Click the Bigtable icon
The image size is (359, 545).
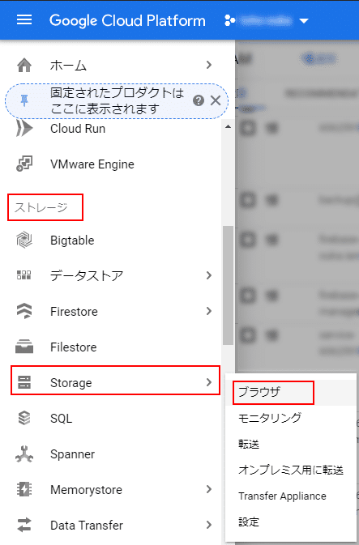pyautogui.click(x=24, y=241)
